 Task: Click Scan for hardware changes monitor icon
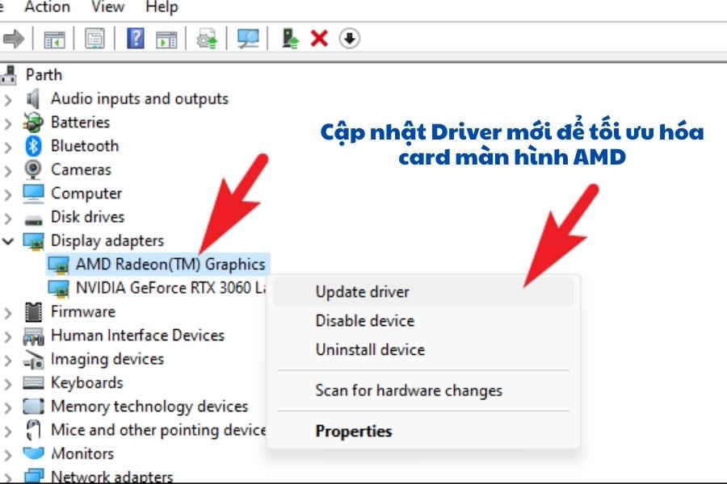point(248,39)
